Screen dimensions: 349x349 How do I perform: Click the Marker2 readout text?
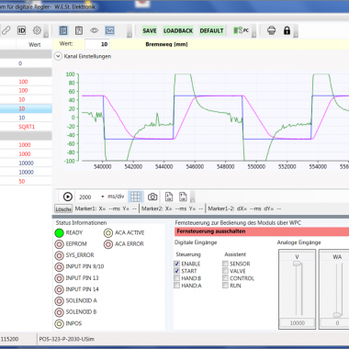pyautogui.click(x=172, y=208)
